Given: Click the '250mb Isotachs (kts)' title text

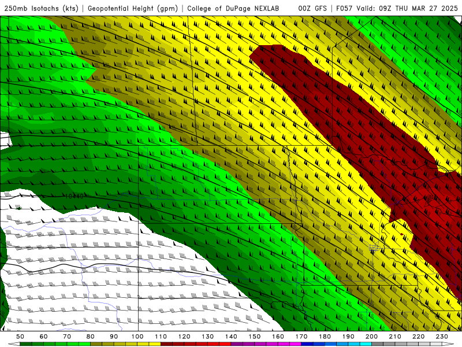Looking at the screenshot, I should [41, 8].
